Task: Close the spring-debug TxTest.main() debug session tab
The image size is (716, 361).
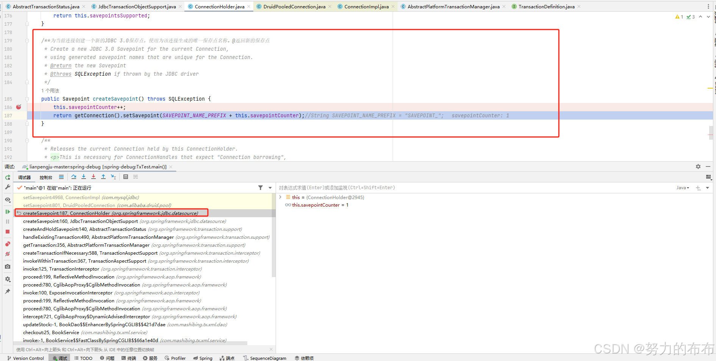Action: pos(171,166)
